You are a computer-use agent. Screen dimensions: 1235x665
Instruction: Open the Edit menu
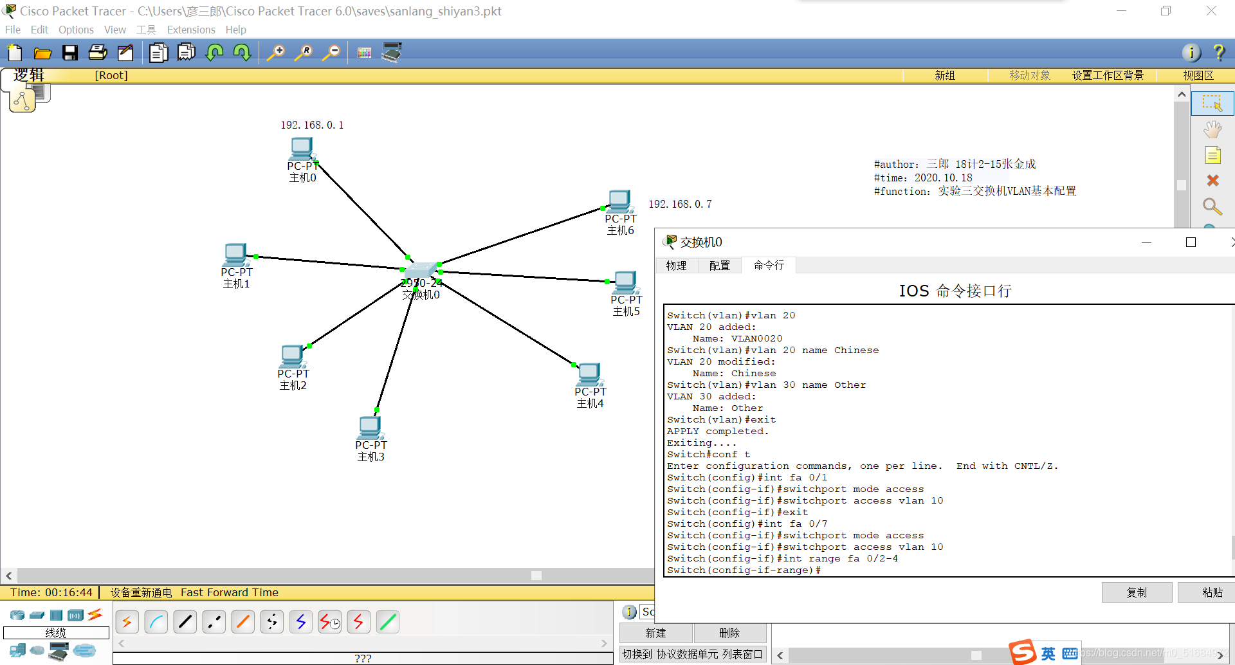(39, 30)
